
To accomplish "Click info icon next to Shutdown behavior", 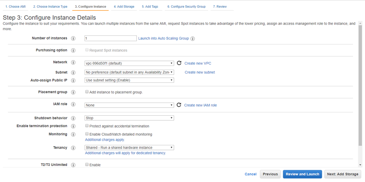I will click(x=73, y=118).
